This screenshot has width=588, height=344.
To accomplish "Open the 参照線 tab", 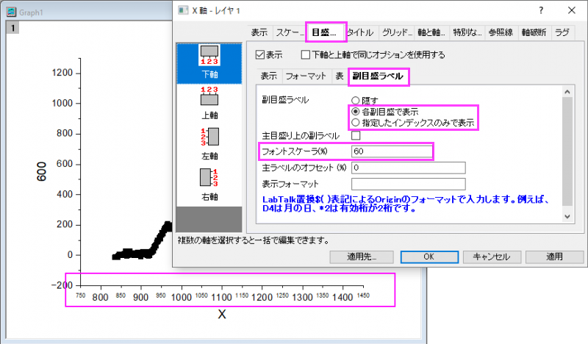I will (501, 32).
